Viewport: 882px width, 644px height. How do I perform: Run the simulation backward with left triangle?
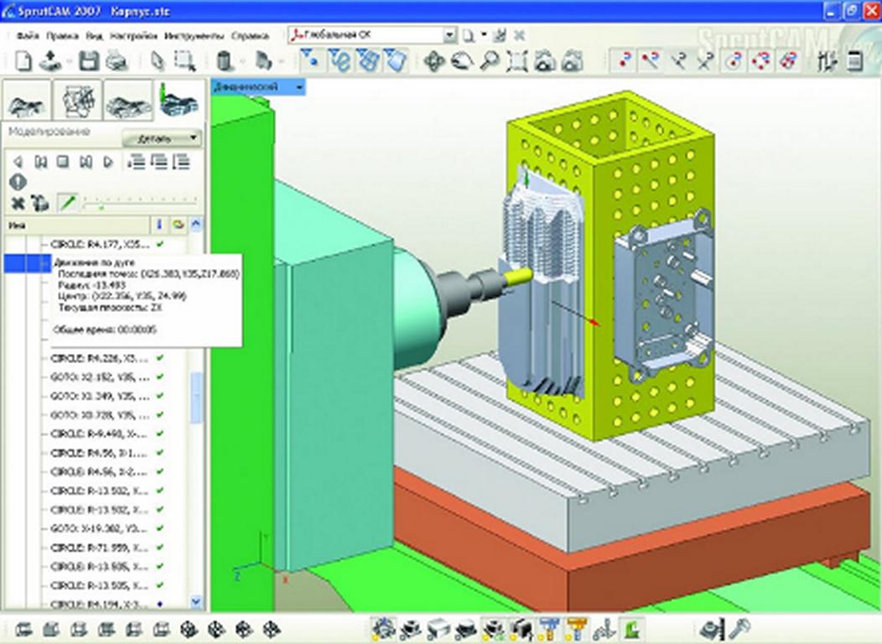coord(18,162)
